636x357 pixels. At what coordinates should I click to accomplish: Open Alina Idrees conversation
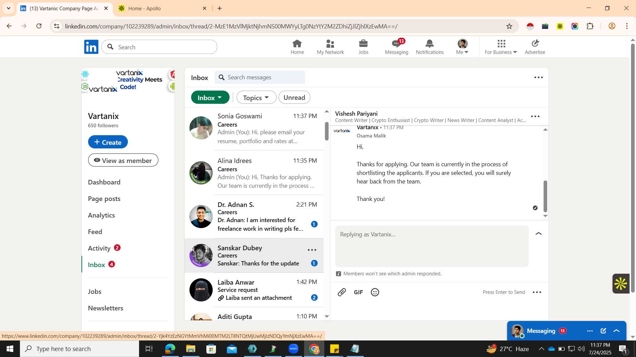click(254, 173)
